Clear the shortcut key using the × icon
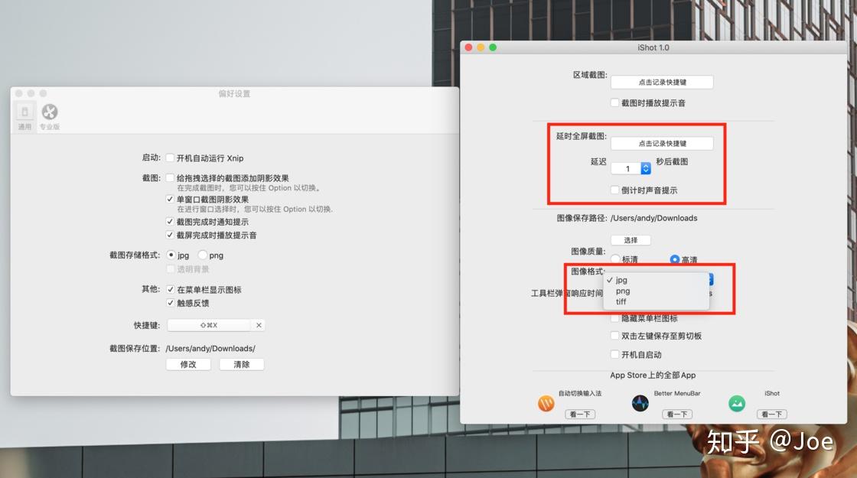 pos(259,324)
